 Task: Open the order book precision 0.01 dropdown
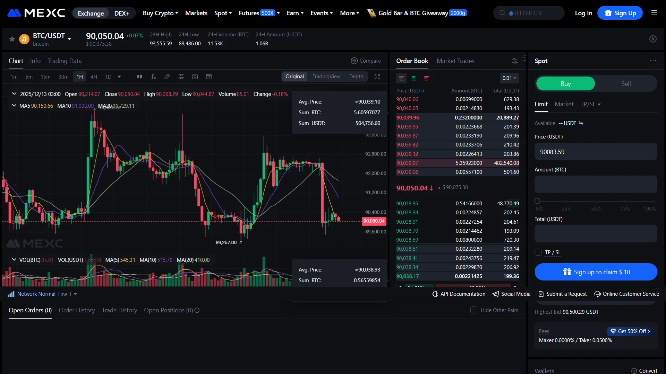point(509,78)
